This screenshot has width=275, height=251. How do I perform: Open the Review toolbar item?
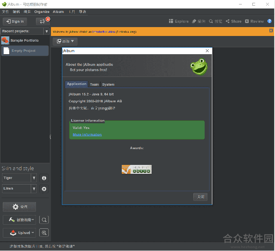point(254,21)
